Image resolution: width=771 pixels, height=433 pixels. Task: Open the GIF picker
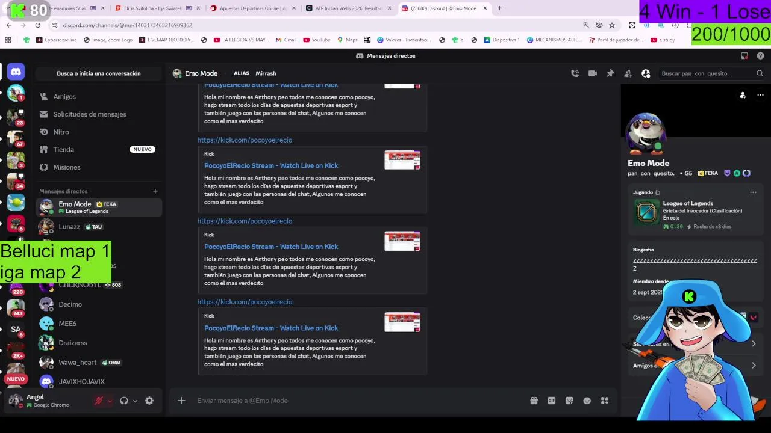tap(552, 401)
